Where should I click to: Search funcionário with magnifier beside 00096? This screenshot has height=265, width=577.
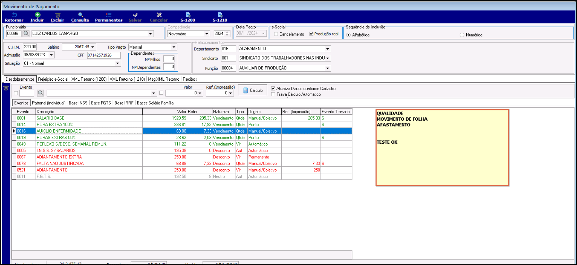[x=26, y=33]
